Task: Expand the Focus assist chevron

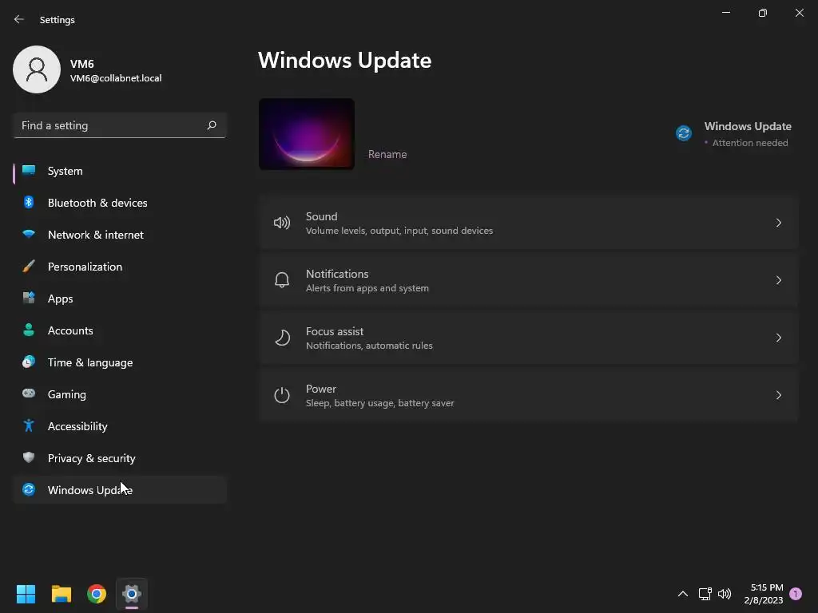Action: 778,338
